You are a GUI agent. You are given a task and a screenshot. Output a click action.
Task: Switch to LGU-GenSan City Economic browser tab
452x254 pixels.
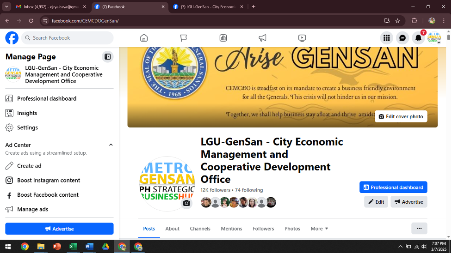tap(208, 6)
